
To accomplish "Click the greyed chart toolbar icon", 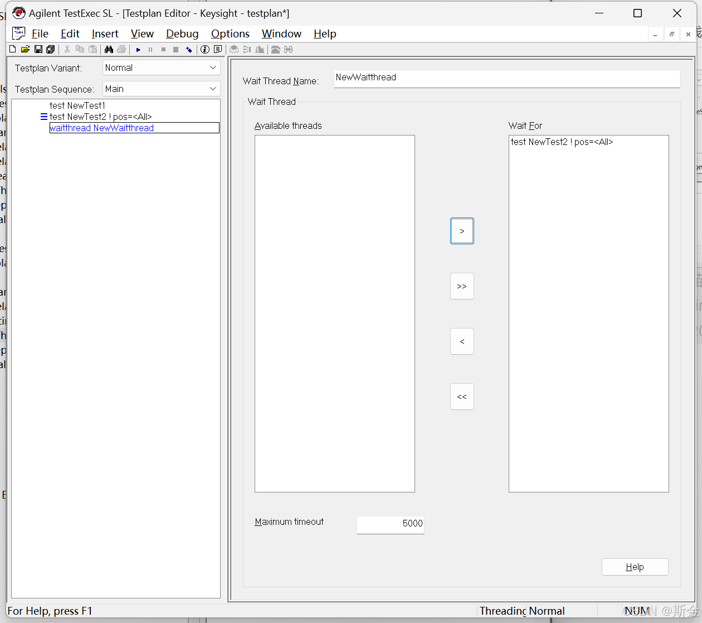I will coord(260,50).
